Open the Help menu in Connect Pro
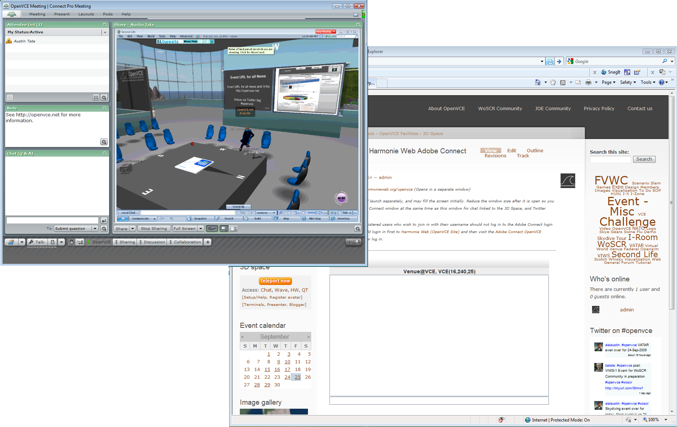 (x=126, y=14)
